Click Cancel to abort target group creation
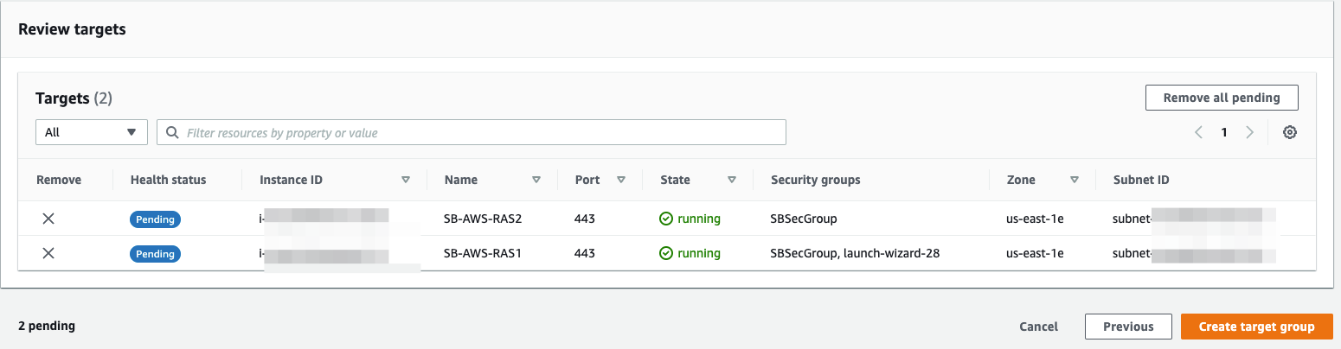The width and height of the screenshot is (1341, 349). (1038, 327)
